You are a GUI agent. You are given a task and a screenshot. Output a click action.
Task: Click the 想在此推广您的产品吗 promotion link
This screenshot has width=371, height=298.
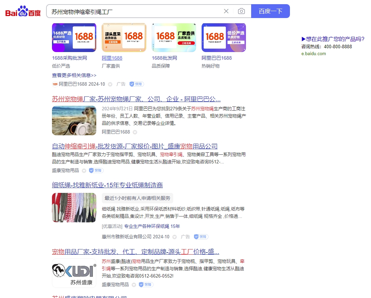coord(333,39)
